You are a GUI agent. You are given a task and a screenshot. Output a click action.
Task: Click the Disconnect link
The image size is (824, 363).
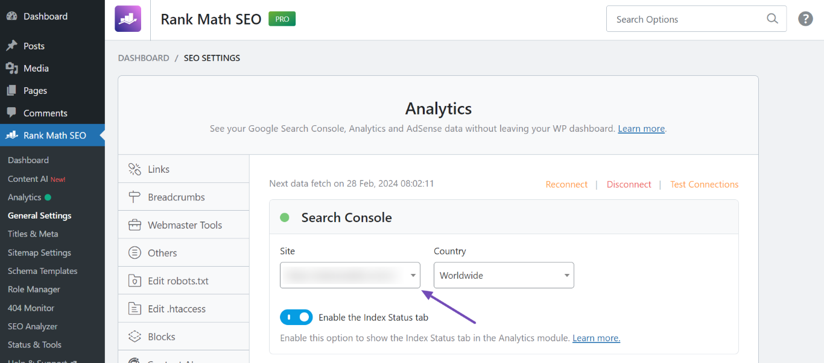(629, 184)
